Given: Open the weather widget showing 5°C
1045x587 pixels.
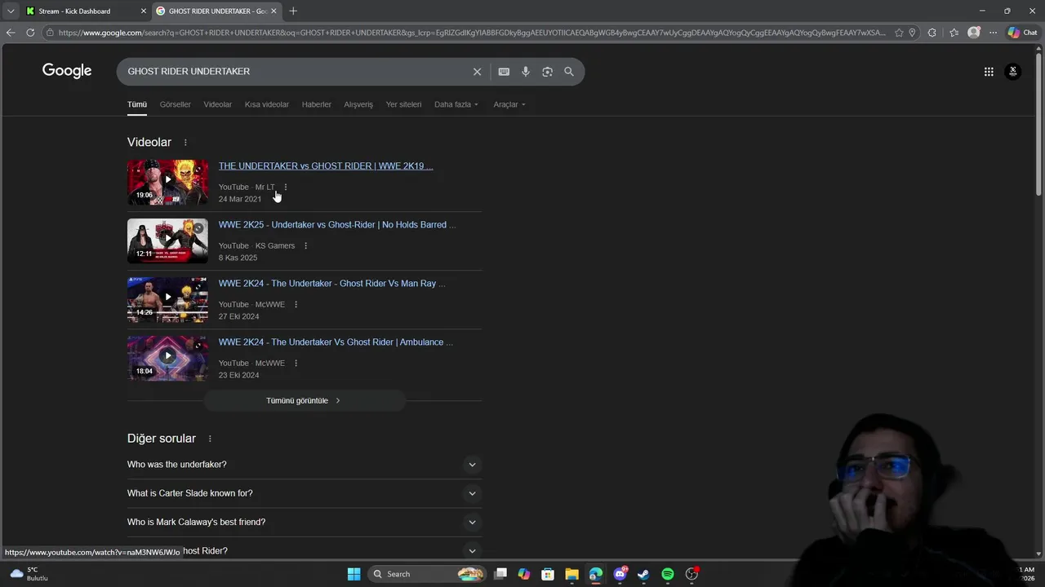Looking at the screenshot, I should click(29, 574).
